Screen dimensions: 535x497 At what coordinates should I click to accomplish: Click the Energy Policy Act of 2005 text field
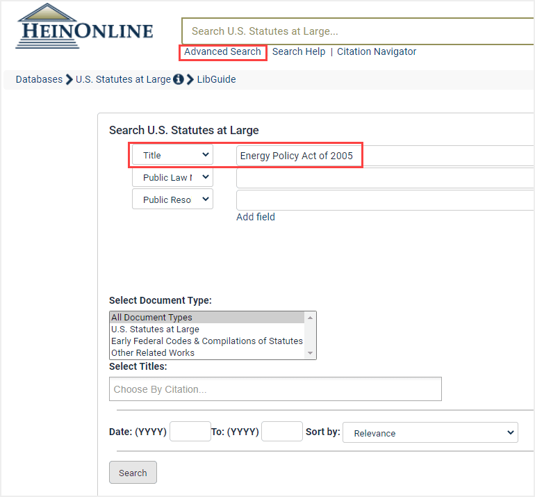(x=385, y=156)
